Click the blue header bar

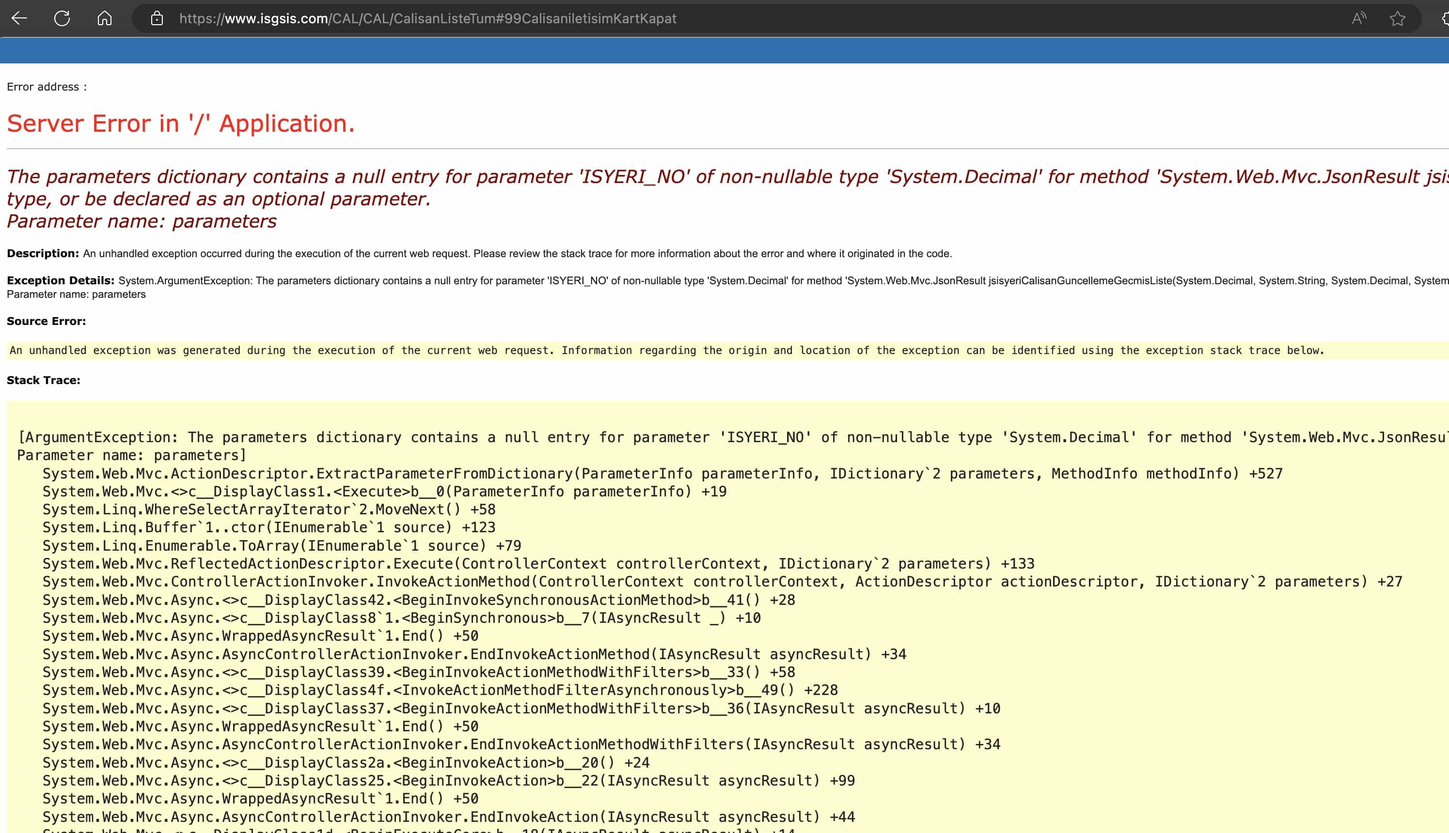point(724,51)
